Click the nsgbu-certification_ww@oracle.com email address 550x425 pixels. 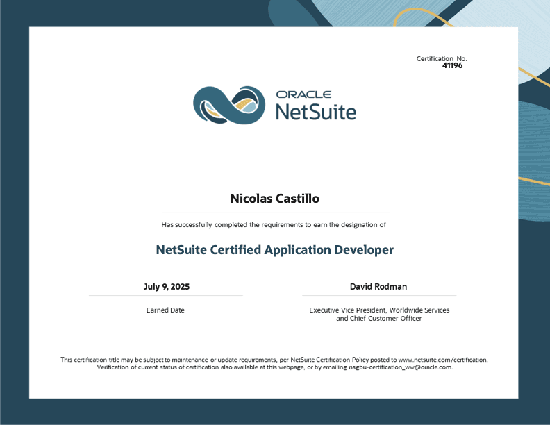(x=400, y=367)
